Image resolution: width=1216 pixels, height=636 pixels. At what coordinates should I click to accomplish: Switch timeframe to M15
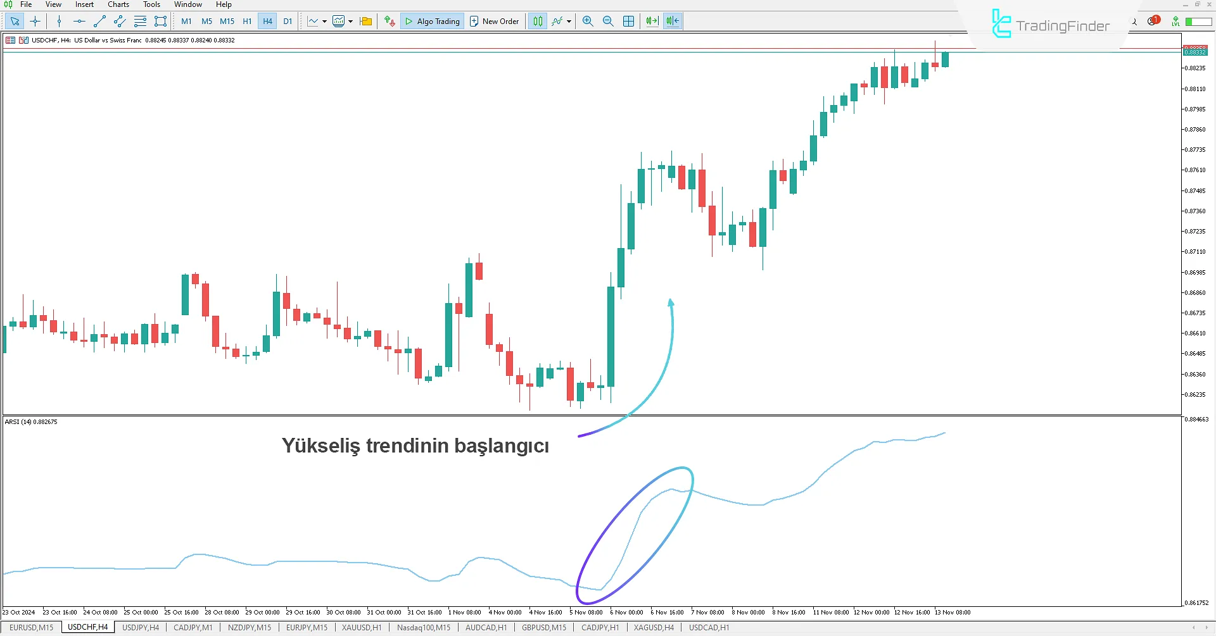pos(227,22)
